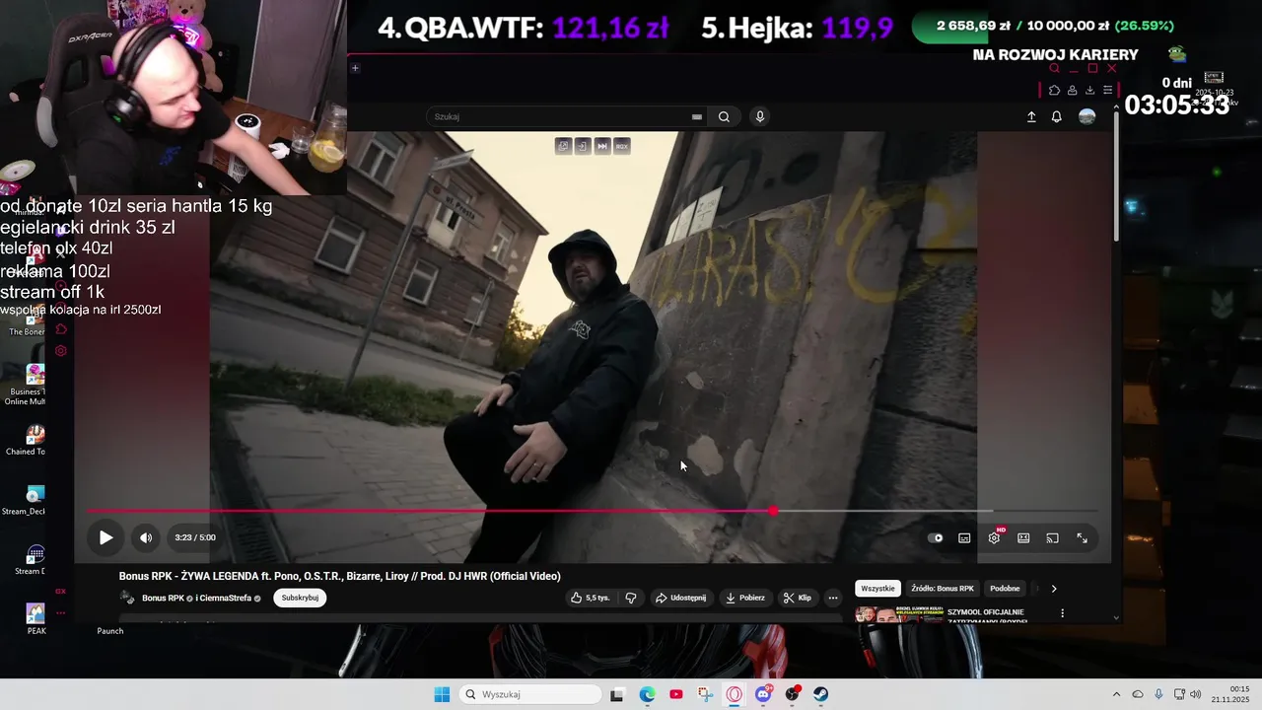1262x710 pixels.
Task: Play the paused YouTube video
Action: tap(105, 537)
